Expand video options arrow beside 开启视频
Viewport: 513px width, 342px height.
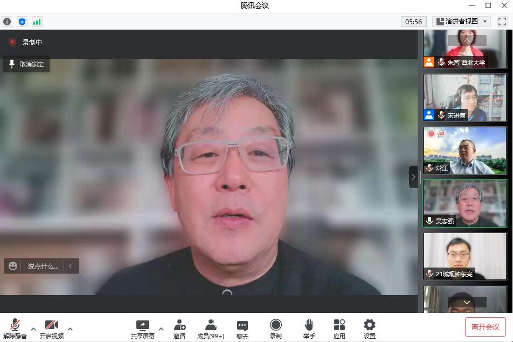click(70, 329)
